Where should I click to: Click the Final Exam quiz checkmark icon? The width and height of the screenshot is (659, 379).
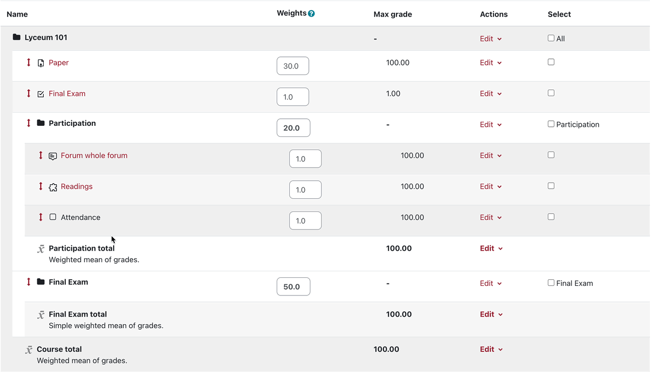click(x=41, y=94)
